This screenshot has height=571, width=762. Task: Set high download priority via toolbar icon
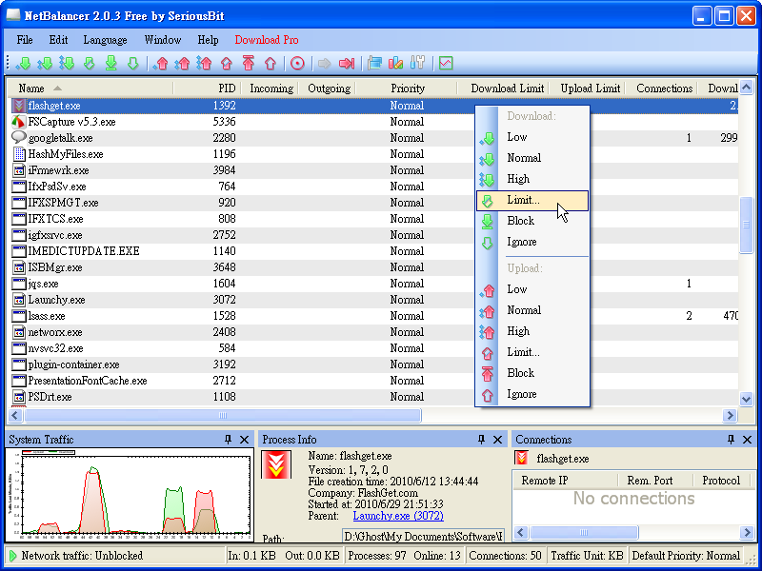[67, 63]
